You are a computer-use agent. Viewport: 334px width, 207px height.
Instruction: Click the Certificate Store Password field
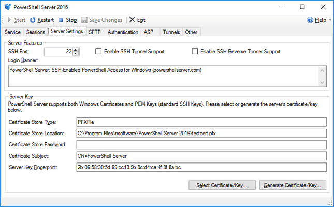[x=201, y=144]
